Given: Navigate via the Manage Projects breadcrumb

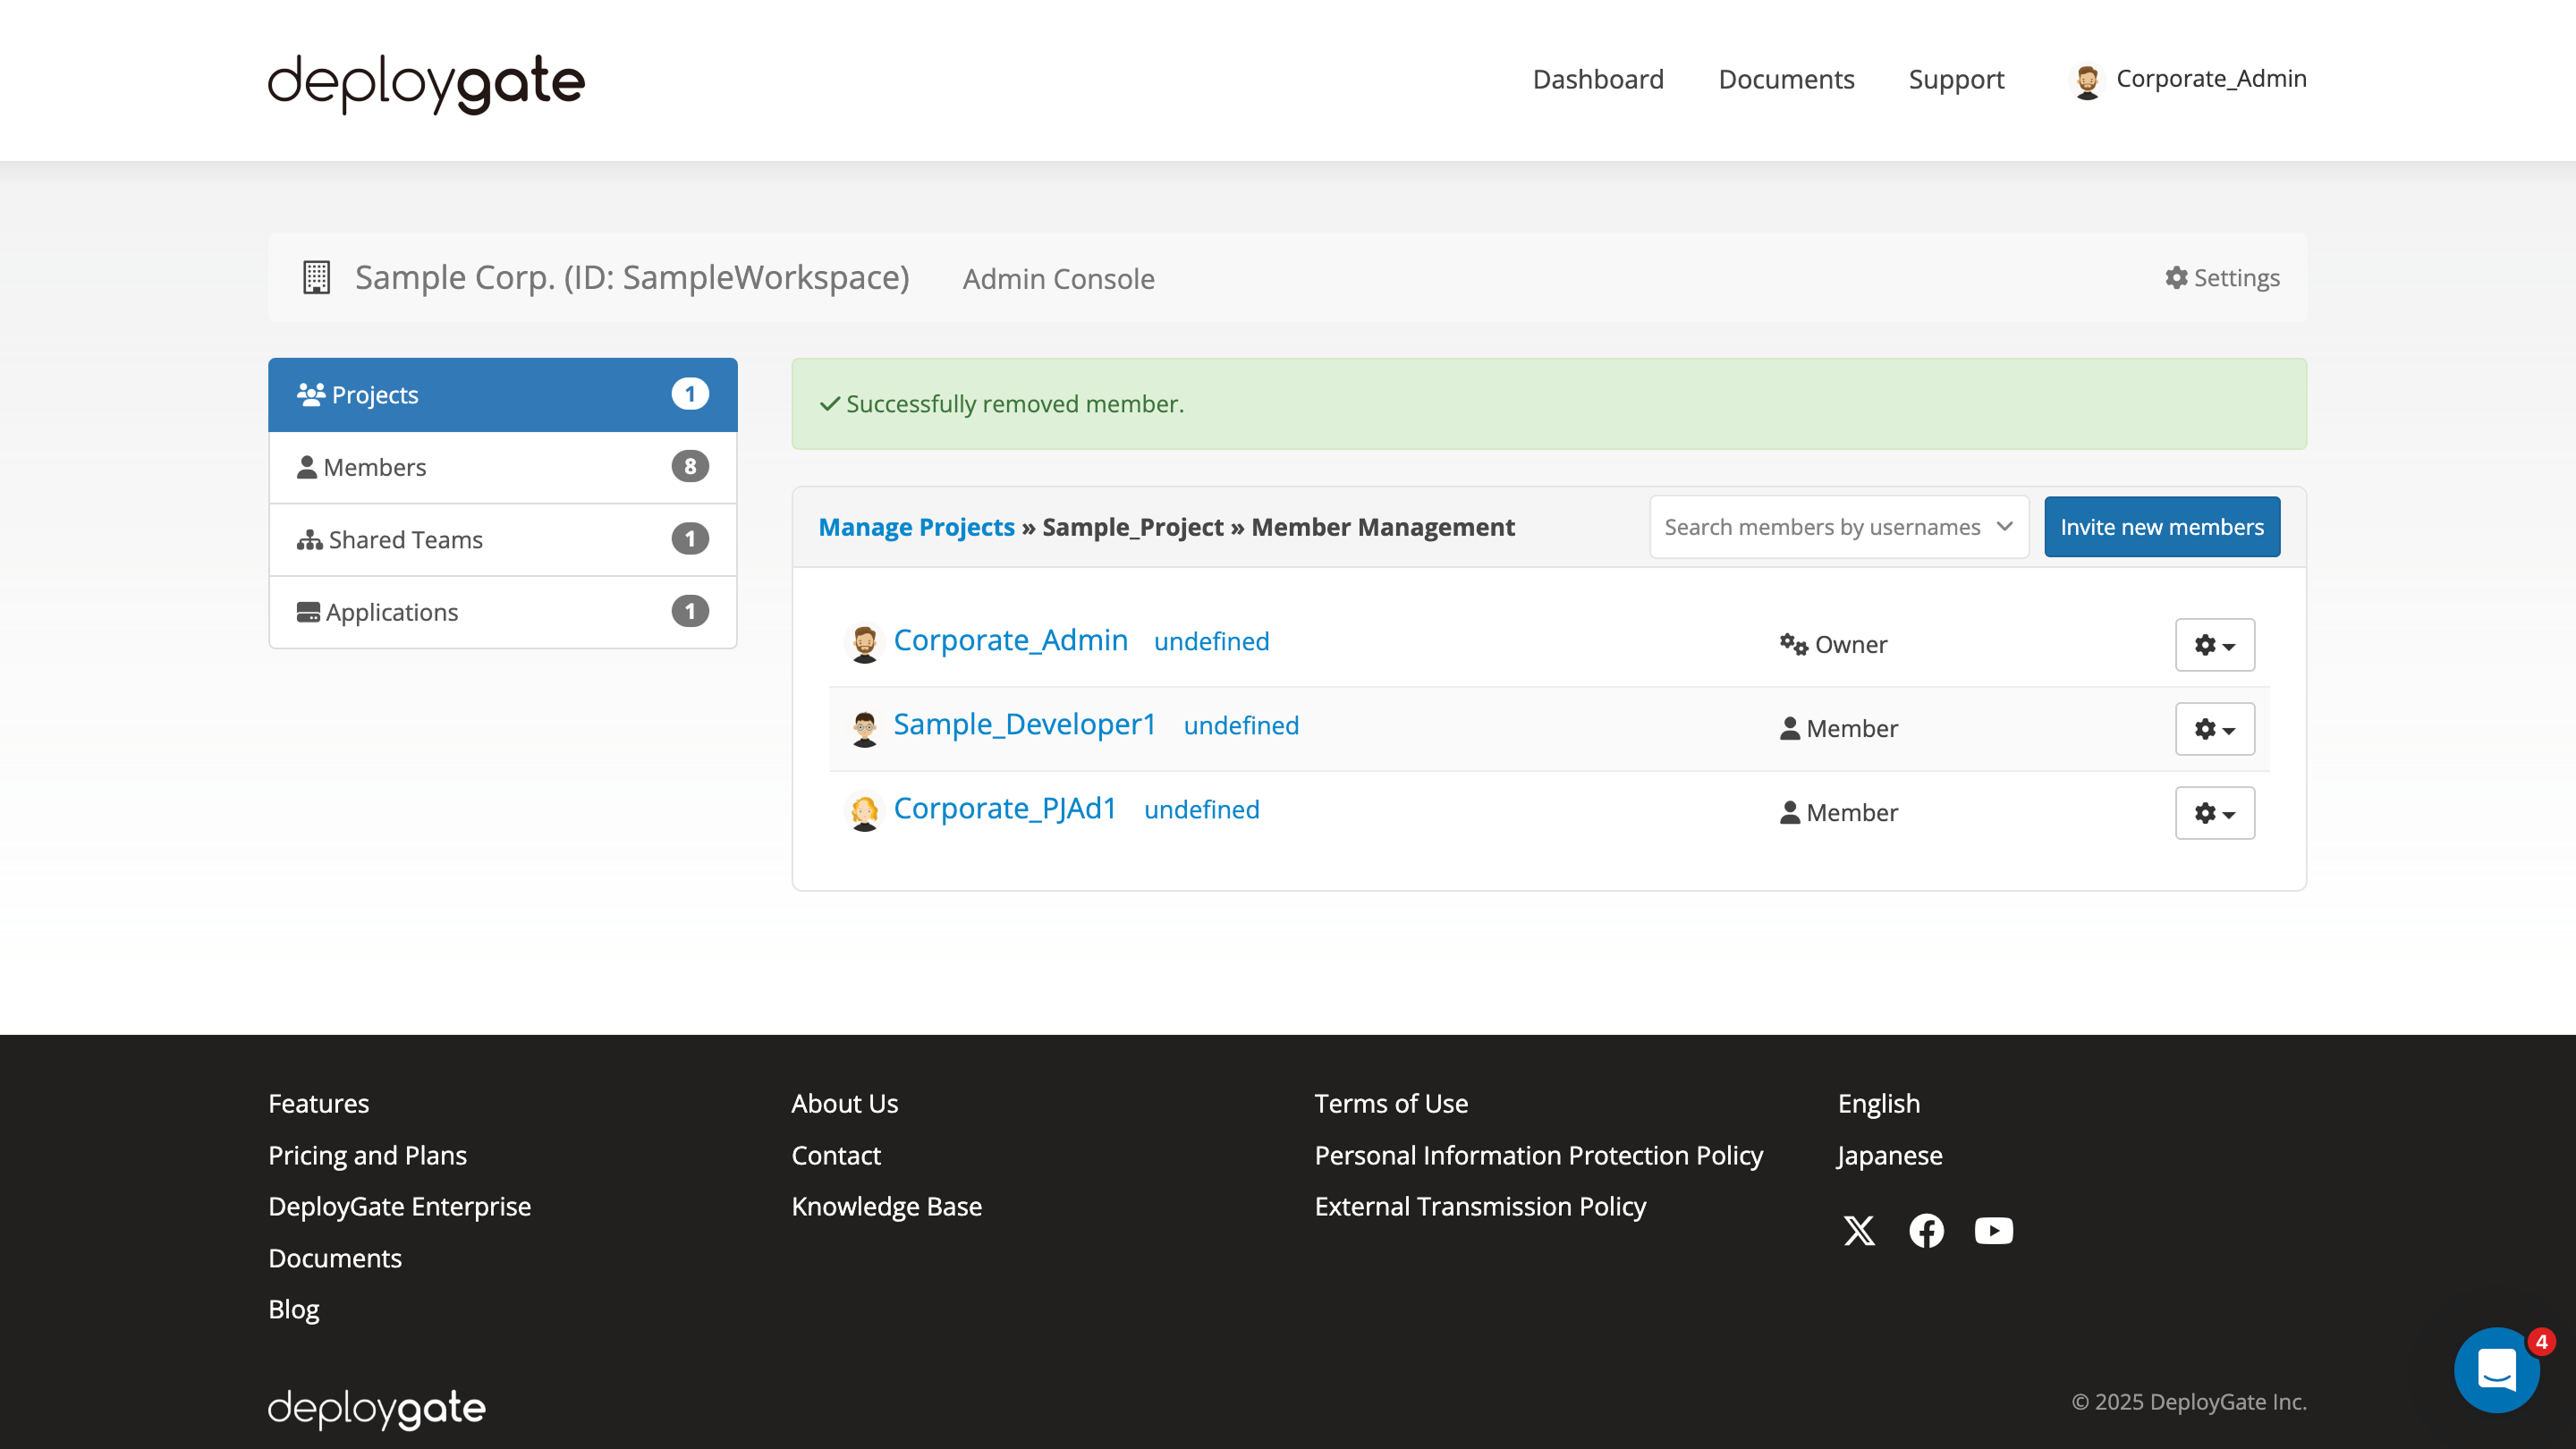Looking at the screenshot, I should click(917, 527).
